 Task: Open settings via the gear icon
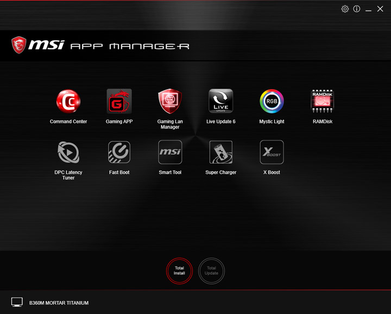[345, 9]
